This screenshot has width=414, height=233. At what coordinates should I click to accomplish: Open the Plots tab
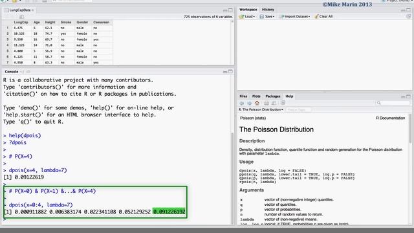[x=256, y=96]
